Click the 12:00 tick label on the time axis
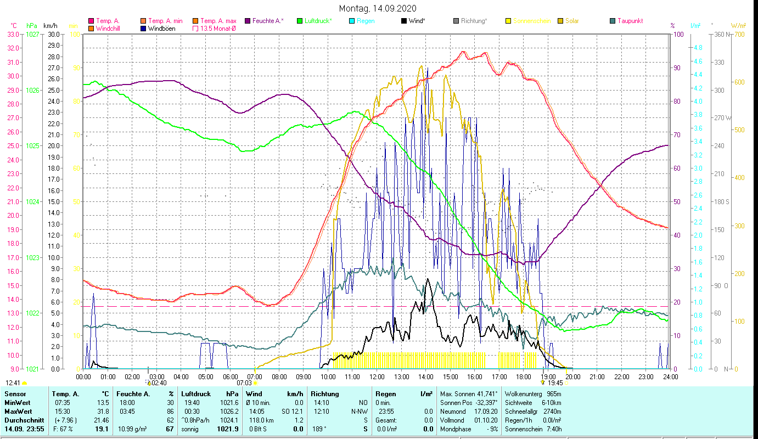Image resolution: width=758 pixels, height=439 pixels. click(x=377, y=377)
